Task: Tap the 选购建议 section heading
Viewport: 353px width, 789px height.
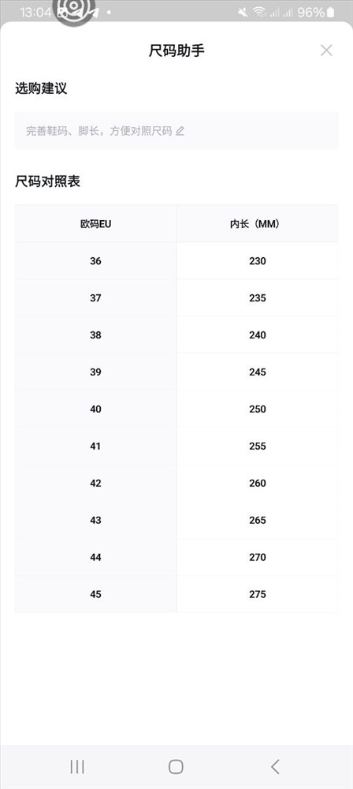Action: tap(41, 88)
